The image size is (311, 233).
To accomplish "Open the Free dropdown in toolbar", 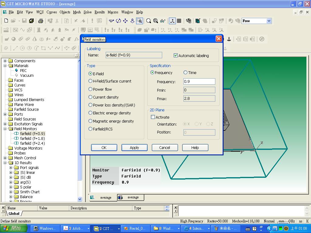I will [269, 21].
